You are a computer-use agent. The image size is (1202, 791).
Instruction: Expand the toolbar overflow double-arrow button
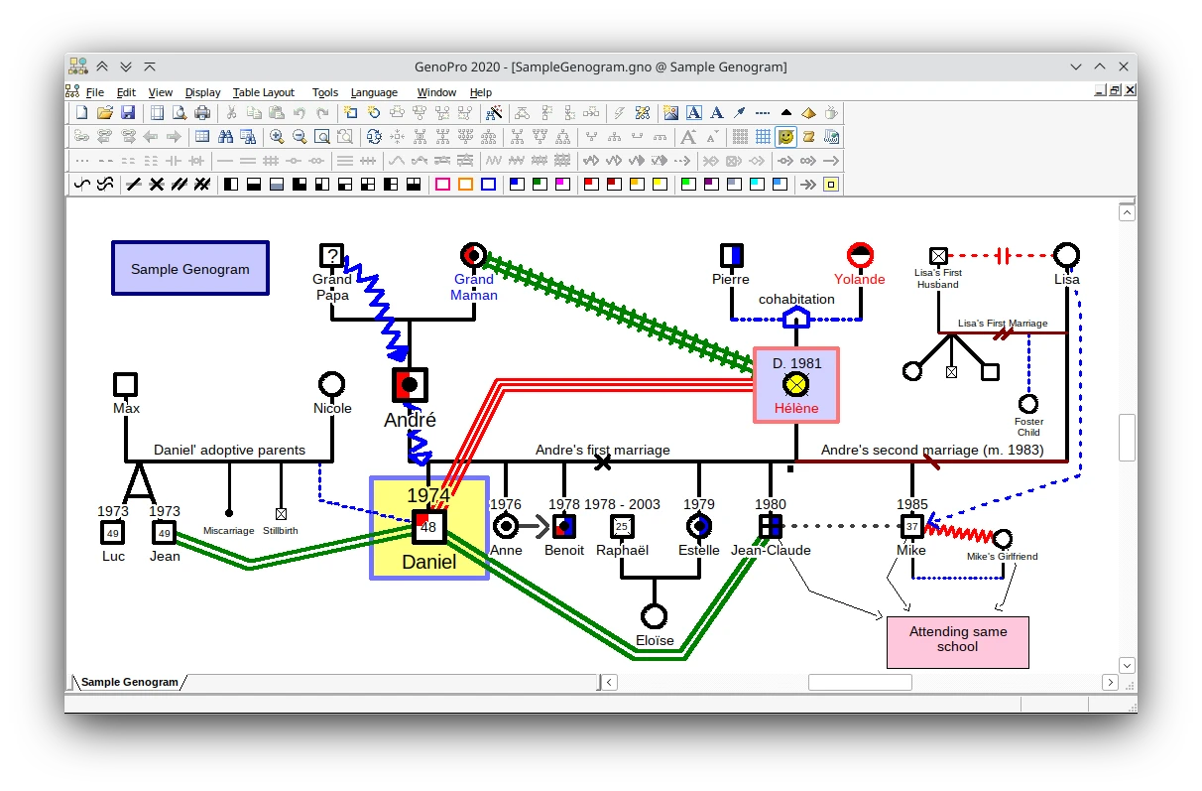pos(808,184)
